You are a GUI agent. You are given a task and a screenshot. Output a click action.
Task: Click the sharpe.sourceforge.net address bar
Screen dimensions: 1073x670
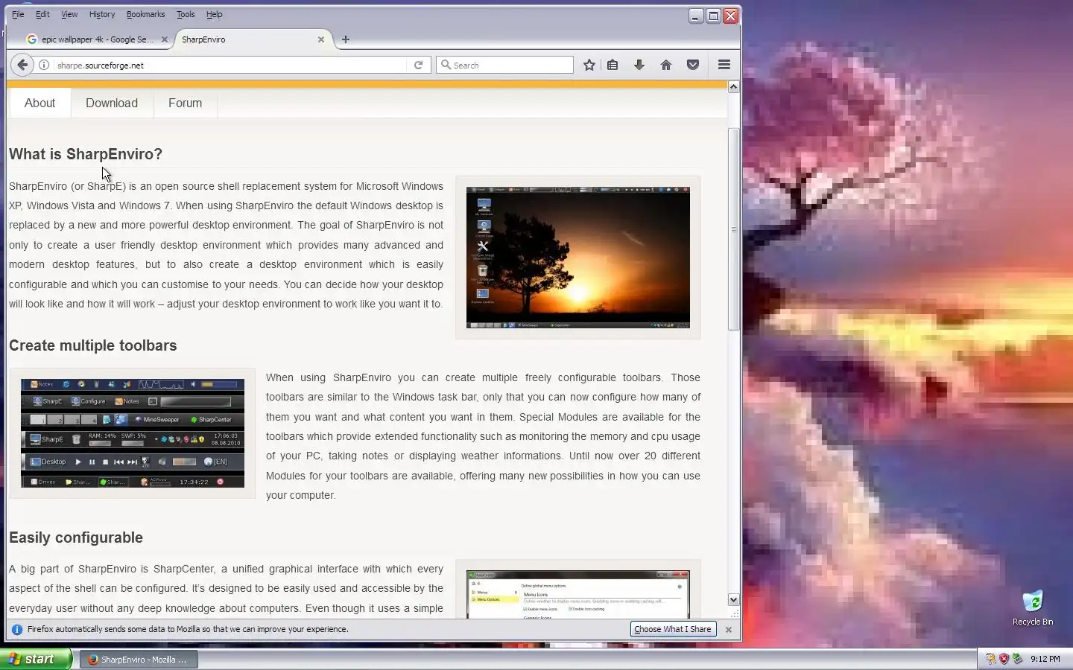pyautogui.click(x=231, y=65)
